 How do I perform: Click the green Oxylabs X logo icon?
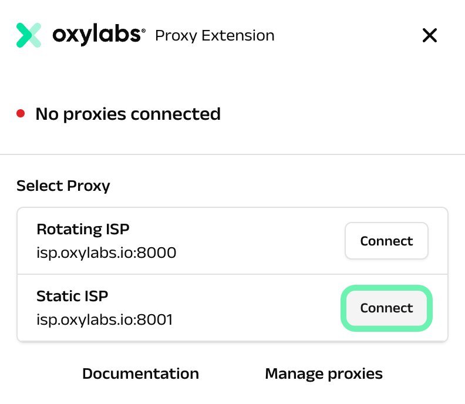[29, 35]
